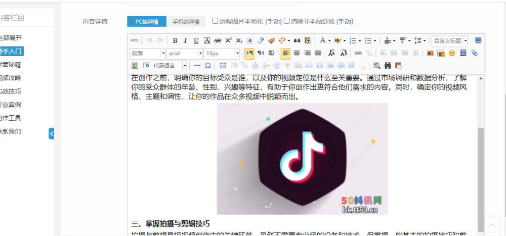Align text right
506x236 pixels.
[307, 53]
